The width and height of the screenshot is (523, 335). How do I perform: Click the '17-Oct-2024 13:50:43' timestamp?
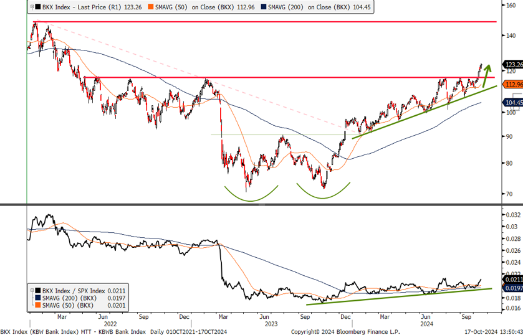[x=494, y=332]
